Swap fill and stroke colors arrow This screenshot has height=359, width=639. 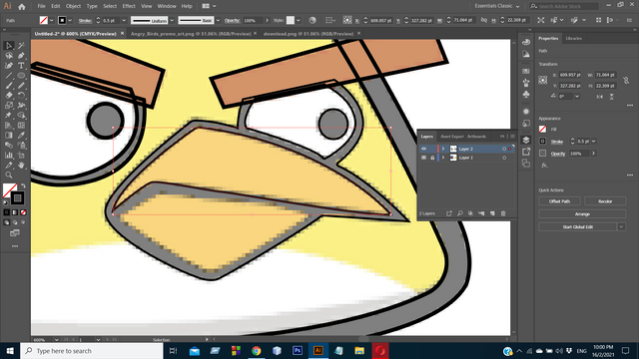tap(23, 185)
